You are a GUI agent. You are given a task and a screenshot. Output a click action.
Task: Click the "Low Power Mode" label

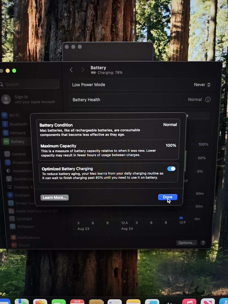coord(89,85)
